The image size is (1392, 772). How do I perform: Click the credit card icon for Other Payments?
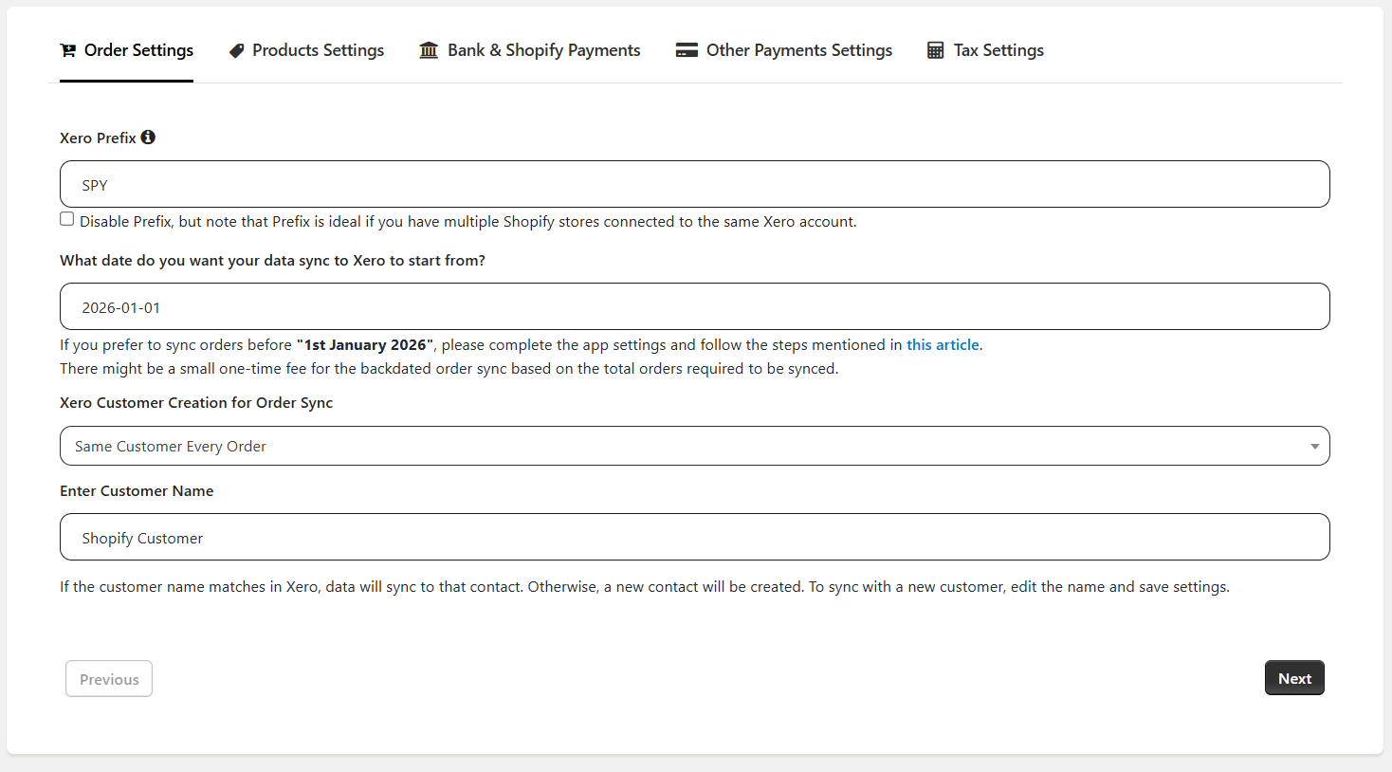pos(687,50)
